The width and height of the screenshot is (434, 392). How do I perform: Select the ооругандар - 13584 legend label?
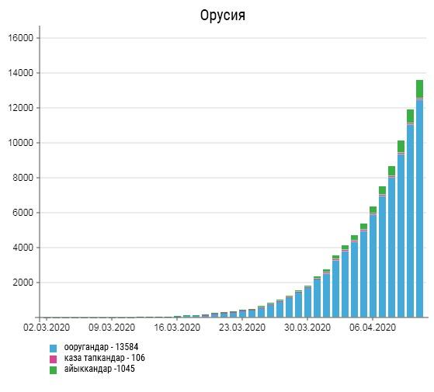click(101, 347)
